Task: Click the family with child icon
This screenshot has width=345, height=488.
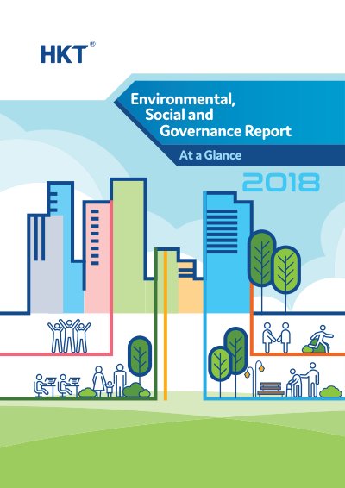Action: (x=110, y=380)
